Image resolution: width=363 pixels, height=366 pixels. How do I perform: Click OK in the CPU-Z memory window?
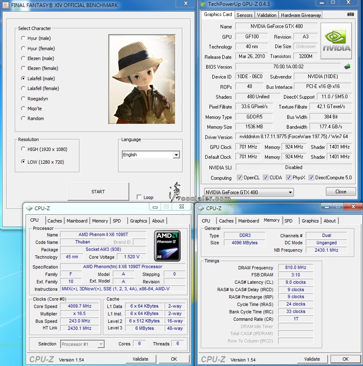coord(345,359)
